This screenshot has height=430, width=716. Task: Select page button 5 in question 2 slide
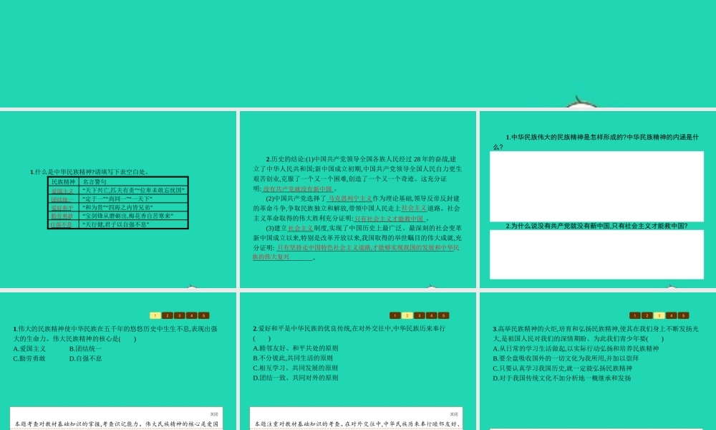pos(443,315)
